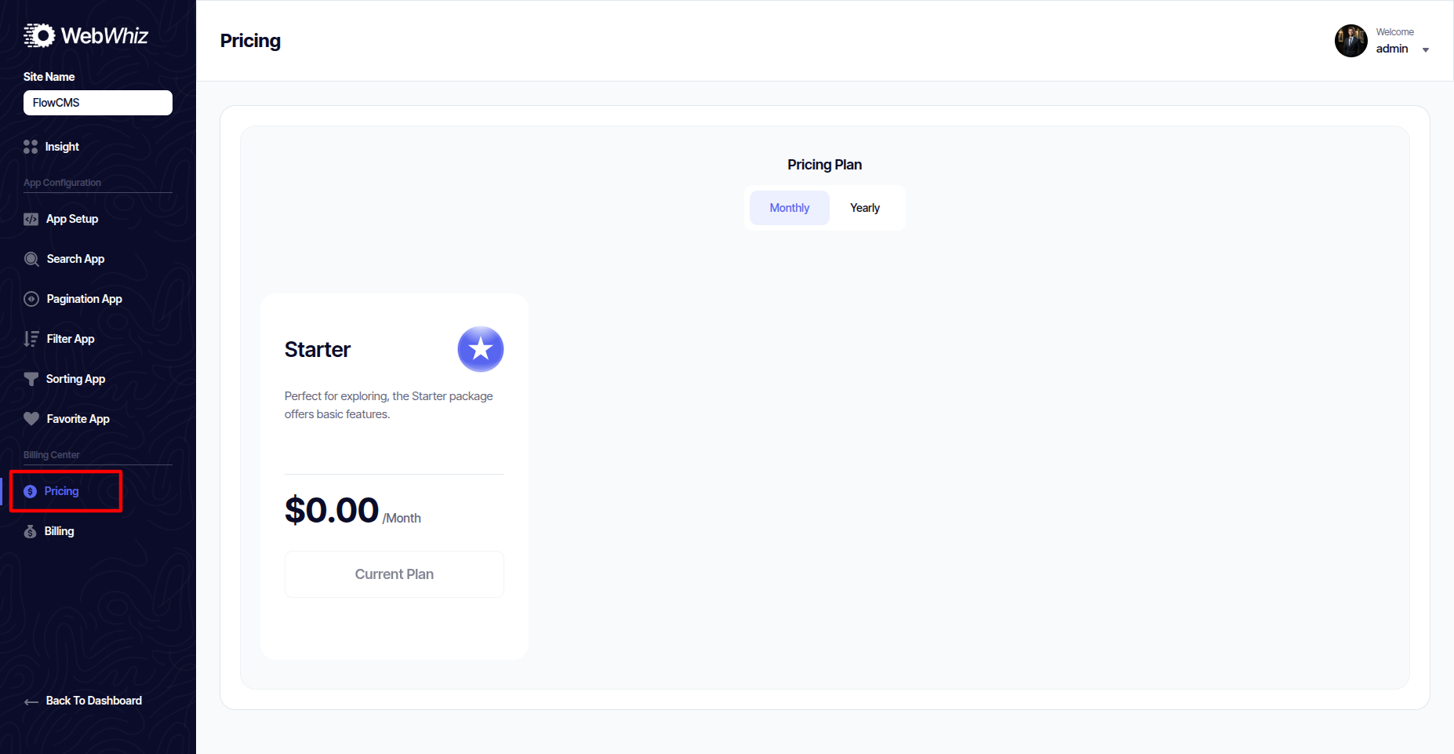Switch pricing to Monthly billing
The image size is (1454, 754).
pyautogui.click(x=789, y=208)
